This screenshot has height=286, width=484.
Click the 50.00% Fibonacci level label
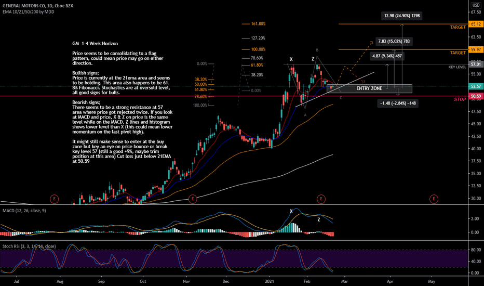(200, 84)
